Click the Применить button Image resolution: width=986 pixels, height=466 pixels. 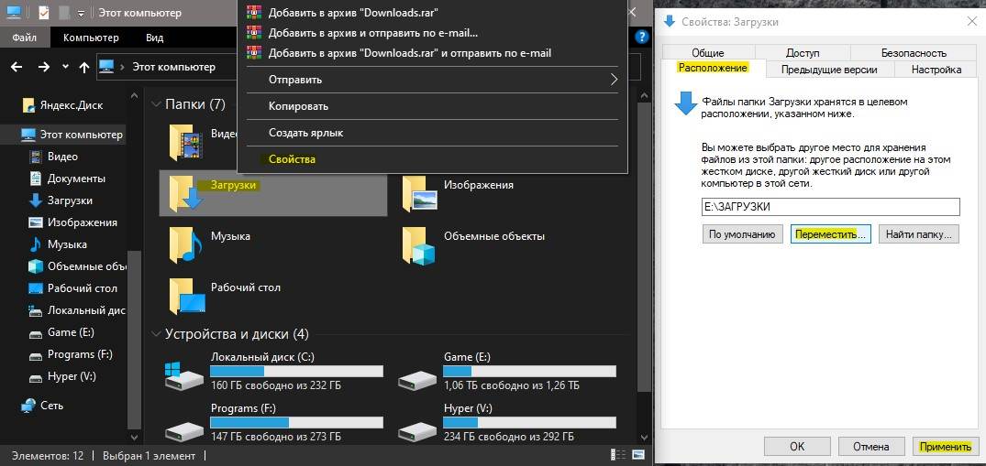pyautogui.click(x=945, y=447)
